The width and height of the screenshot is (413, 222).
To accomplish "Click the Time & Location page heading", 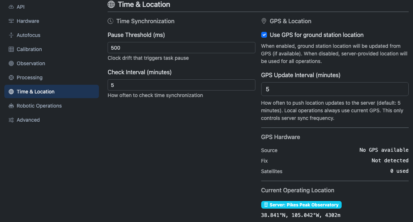I will pyautogui.click(x=144, y=4).
